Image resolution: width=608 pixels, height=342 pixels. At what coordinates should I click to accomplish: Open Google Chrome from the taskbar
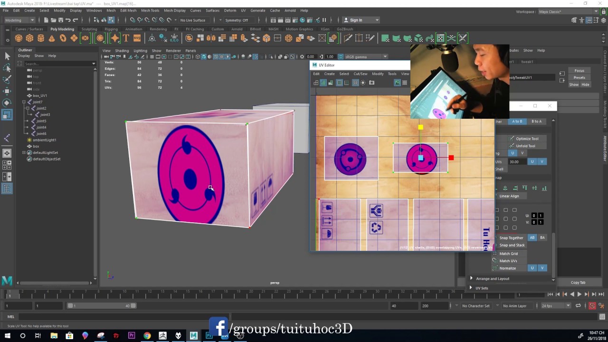coord(147,336)
